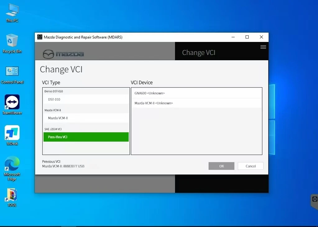Click the MDARS title bar app icon
This screenshot has height=227, width=318.
click(40, 37)
